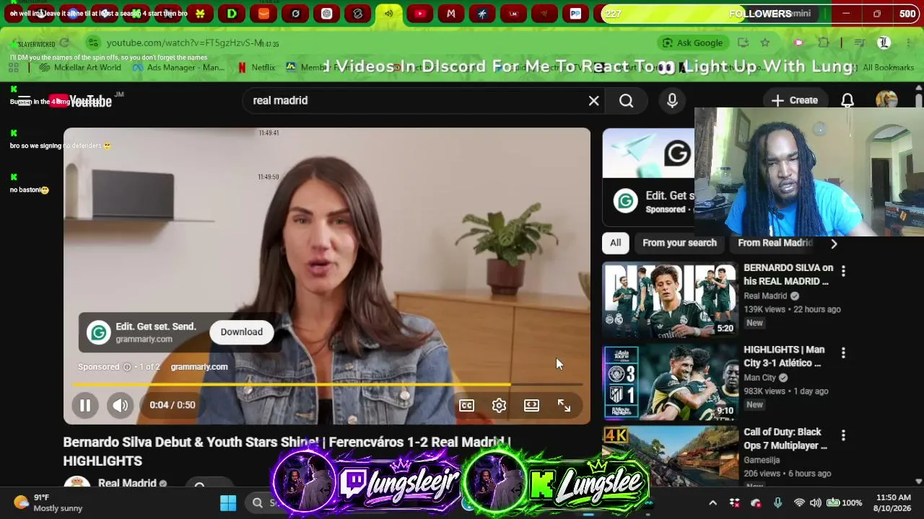Viewport: 924px width, 519px height.
Task: Open 'HIGHLIGHTS | Man City 3-1 Atlético' title
Action: click(x=784, y=356)
